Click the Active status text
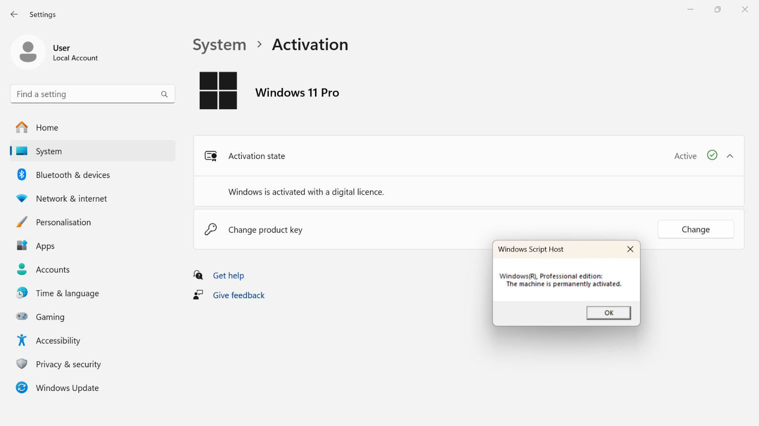This screenshot has width=759, height=426. click(685, 156)
